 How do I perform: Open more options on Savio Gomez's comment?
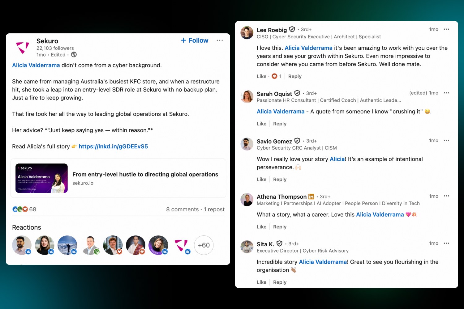tap(446, 141)
